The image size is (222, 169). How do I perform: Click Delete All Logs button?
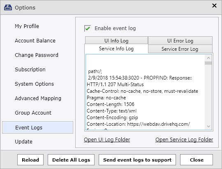pyautogui.click(x=71, y=160)
